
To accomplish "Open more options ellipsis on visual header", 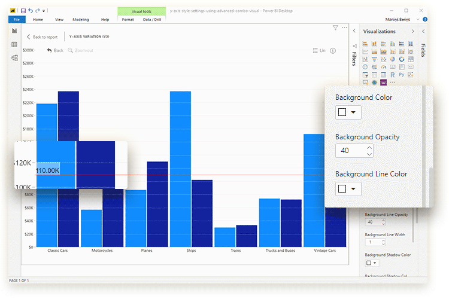I will coord(344,28).
